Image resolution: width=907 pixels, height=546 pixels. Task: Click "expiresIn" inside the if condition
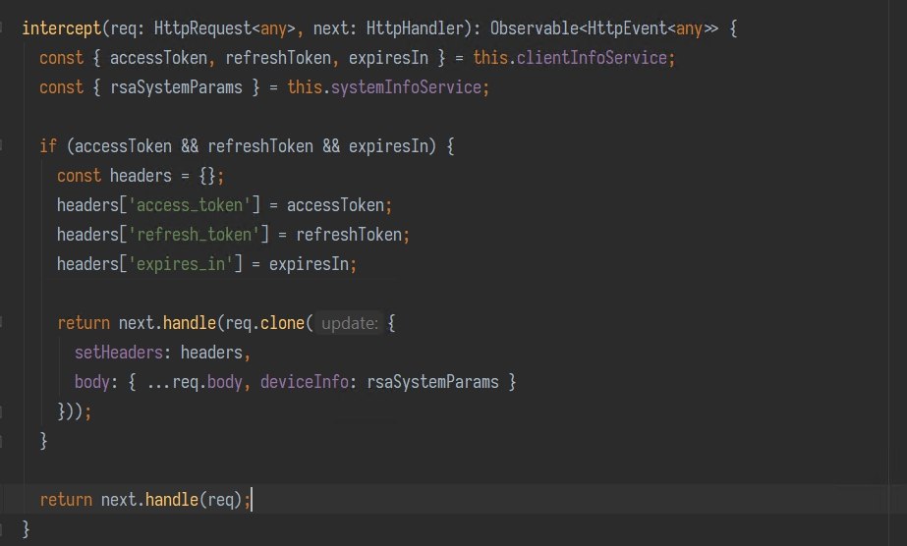point(388,146)
